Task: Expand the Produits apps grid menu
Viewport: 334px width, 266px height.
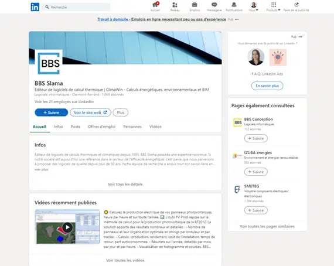Action: [x=274, y=6]
